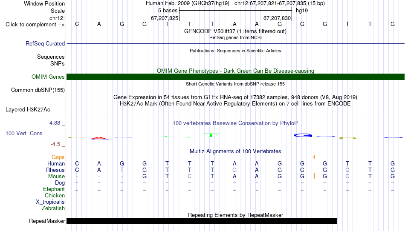Screen dimensions: 405x231
Task: Click the Sequences label
Action: point(51,57)
